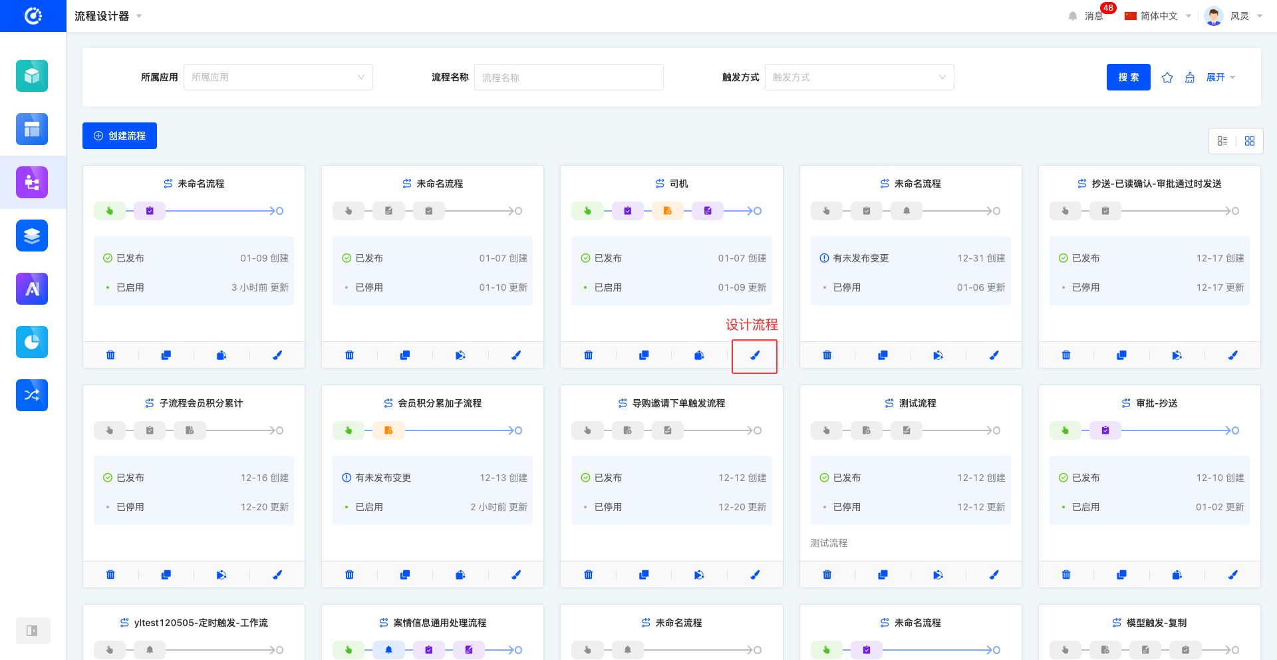
Task: Open the 流程设计器 title menu
Action: [x=108, y=16]
